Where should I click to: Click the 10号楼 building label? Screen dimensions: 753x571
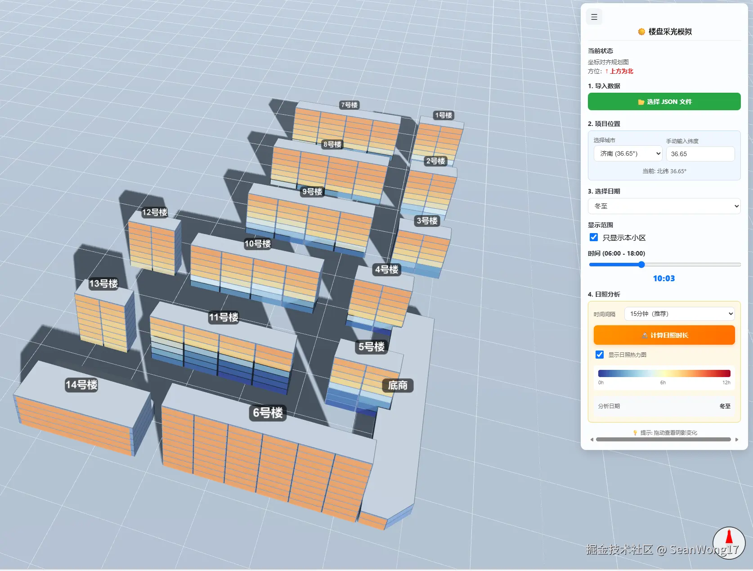258,244
